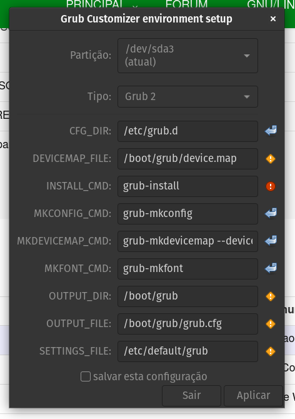The height and width of the screenshot is (419, 295).
Task: Expand the Tipo Grub 2 dropdown
Action: (x=187, y=96)
